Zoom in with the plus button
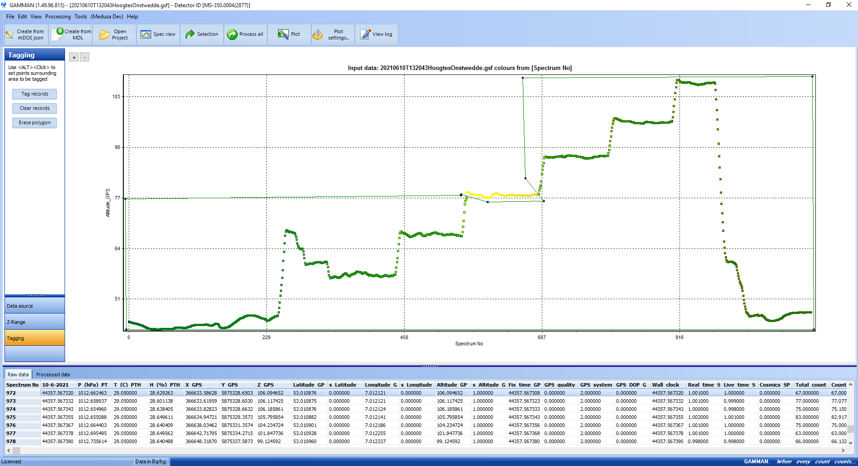Screen dimensions: 858x466 74,57
